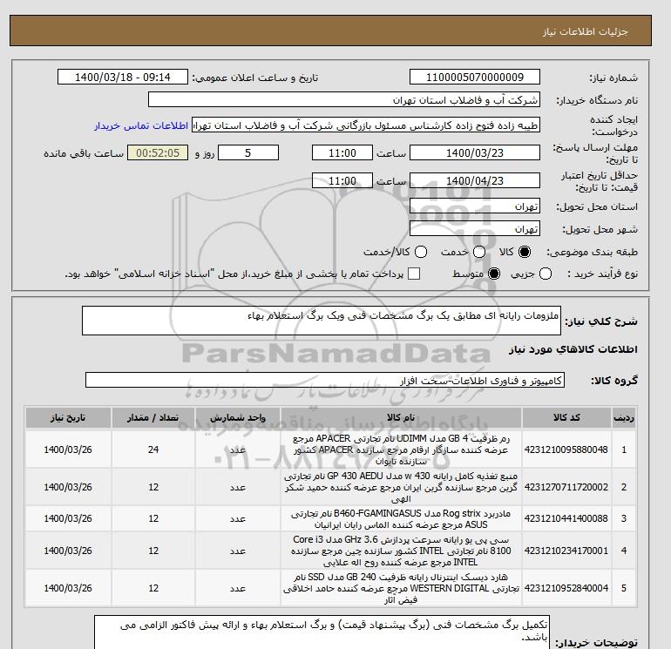
Task: Click the general need description text box
Action: tap(321, 321)
